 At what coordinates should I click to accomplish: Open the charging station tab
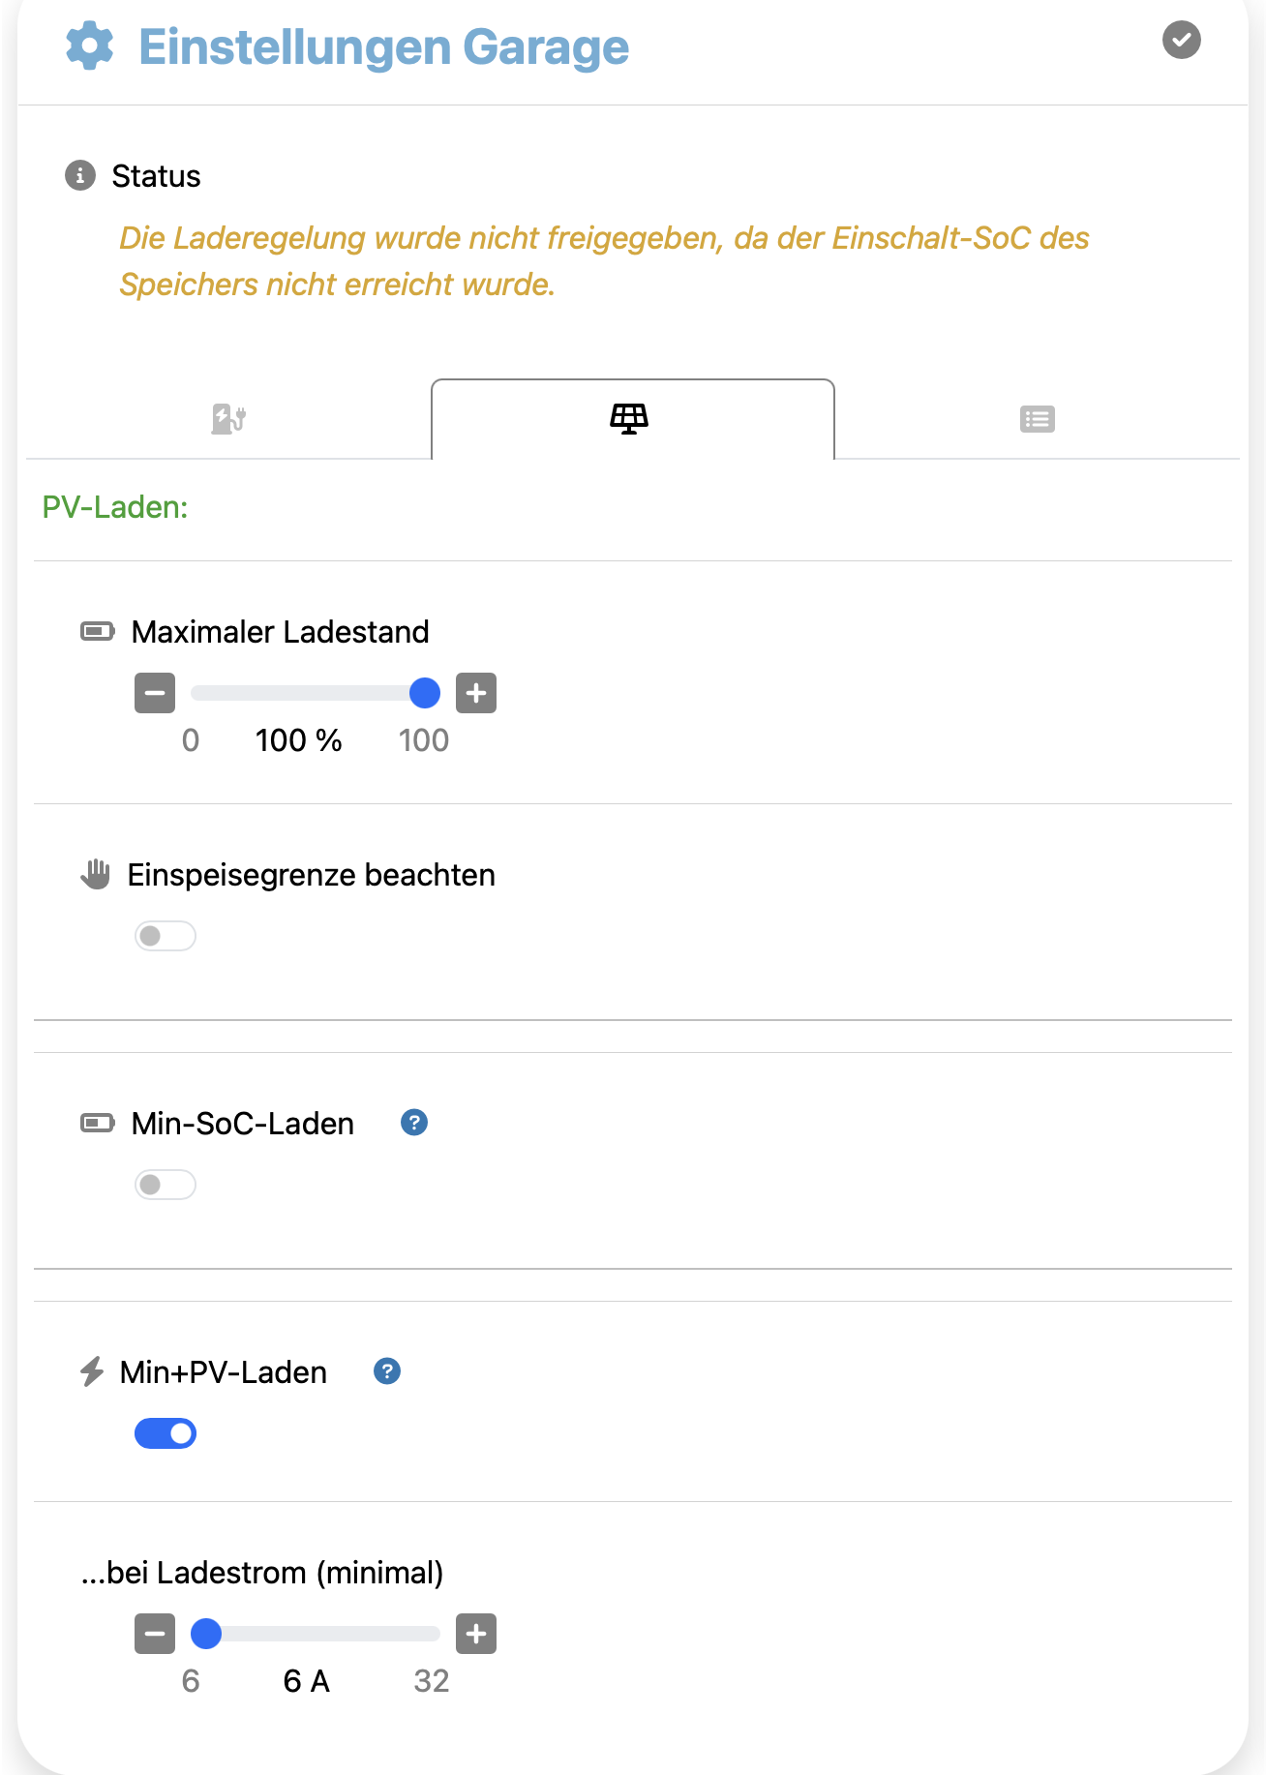click(x=228, y=419)
